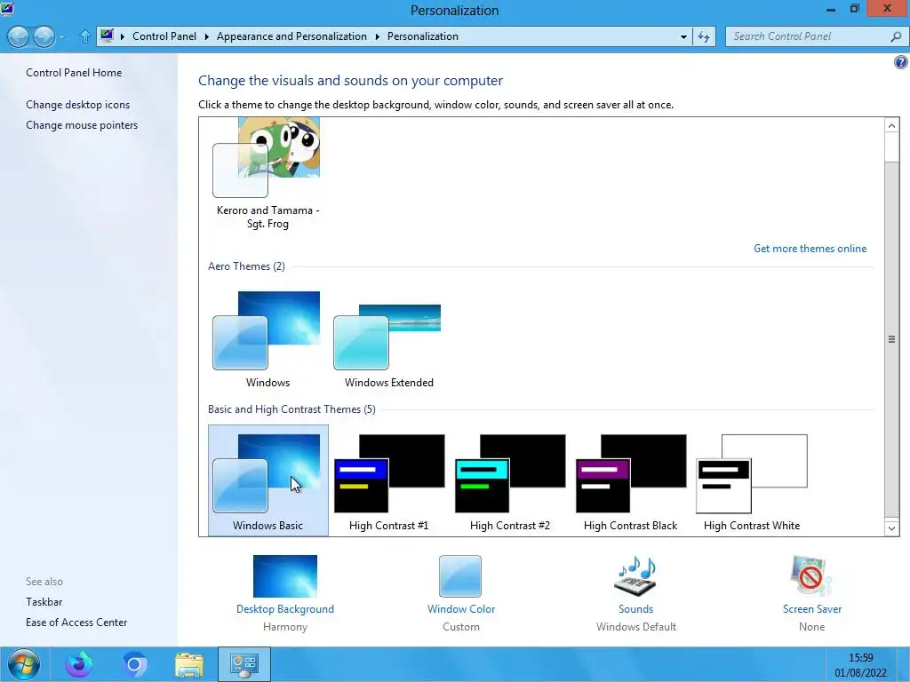
Task: Open the address bar history dropdown
Action: click(x=683, y=36)
